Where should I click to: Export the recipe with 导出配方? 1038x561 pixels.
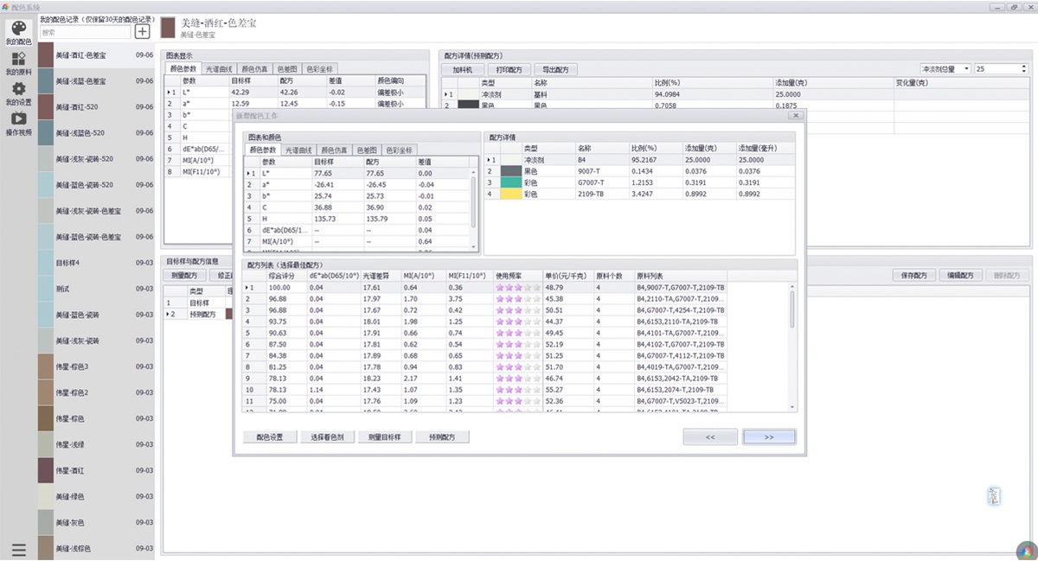tap(554, 68)
